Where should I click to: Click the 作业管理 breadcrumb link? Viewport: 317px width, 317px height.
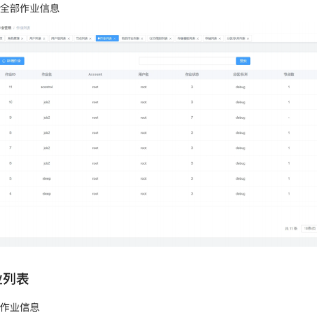pos(5,27)
